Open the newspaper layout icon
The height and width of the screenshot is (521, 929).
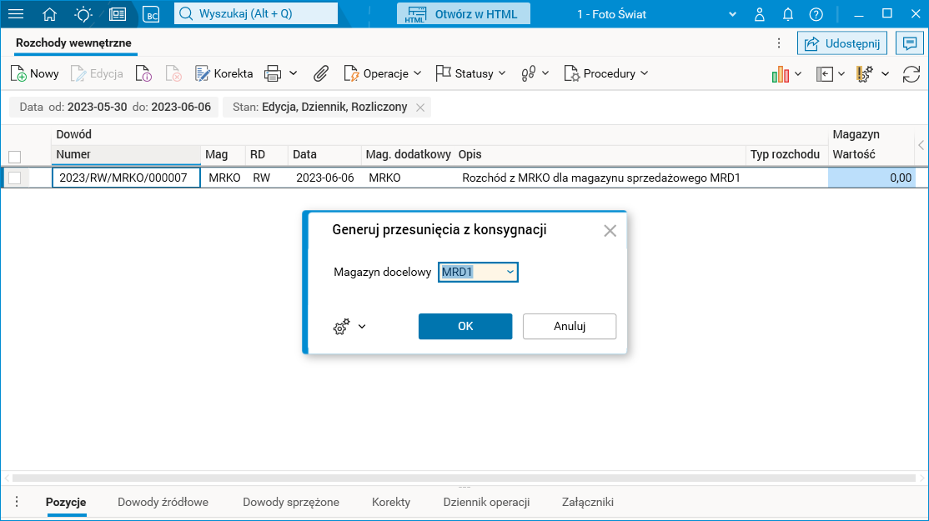[118, 14]
